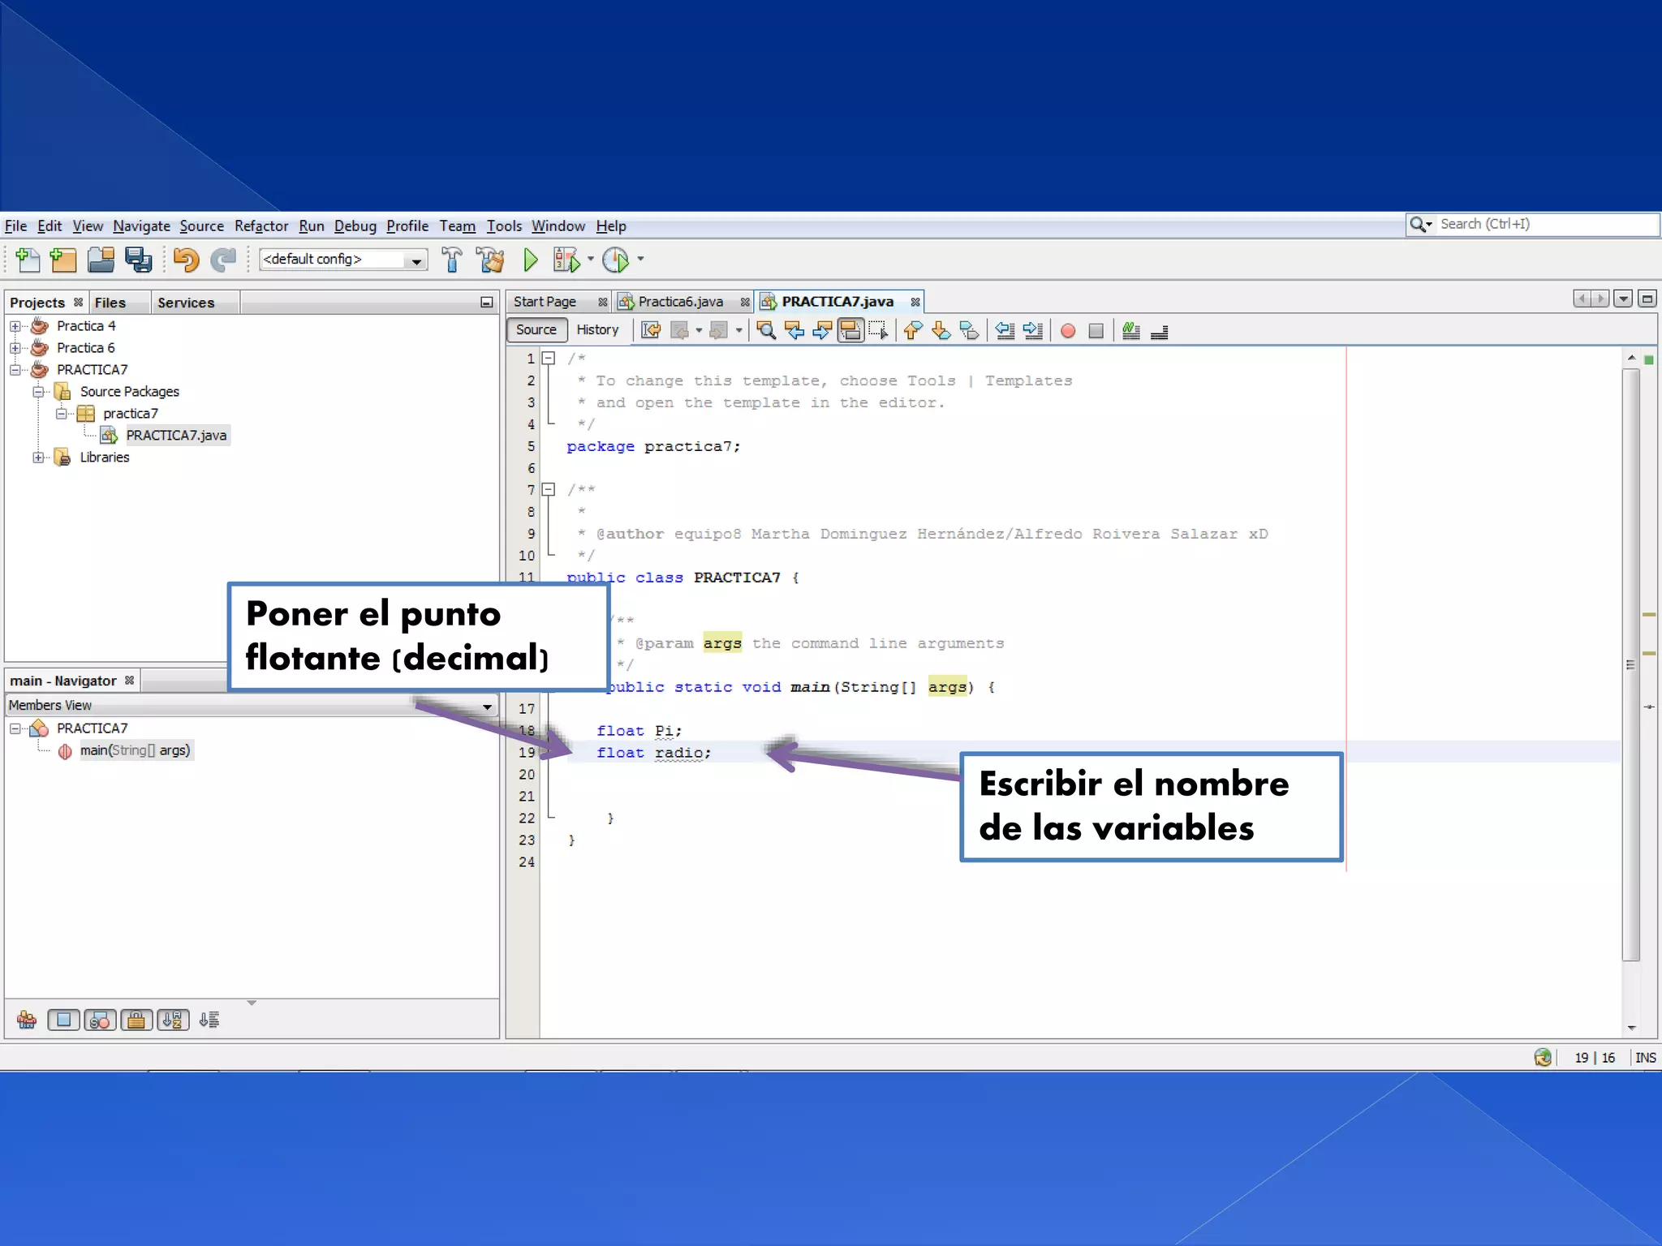
Task: Click the Run Project green arrow
Action: point(531,260)
